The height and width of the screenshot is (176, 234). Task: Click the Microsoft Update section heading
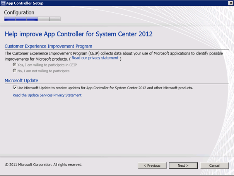coord(21,80)
